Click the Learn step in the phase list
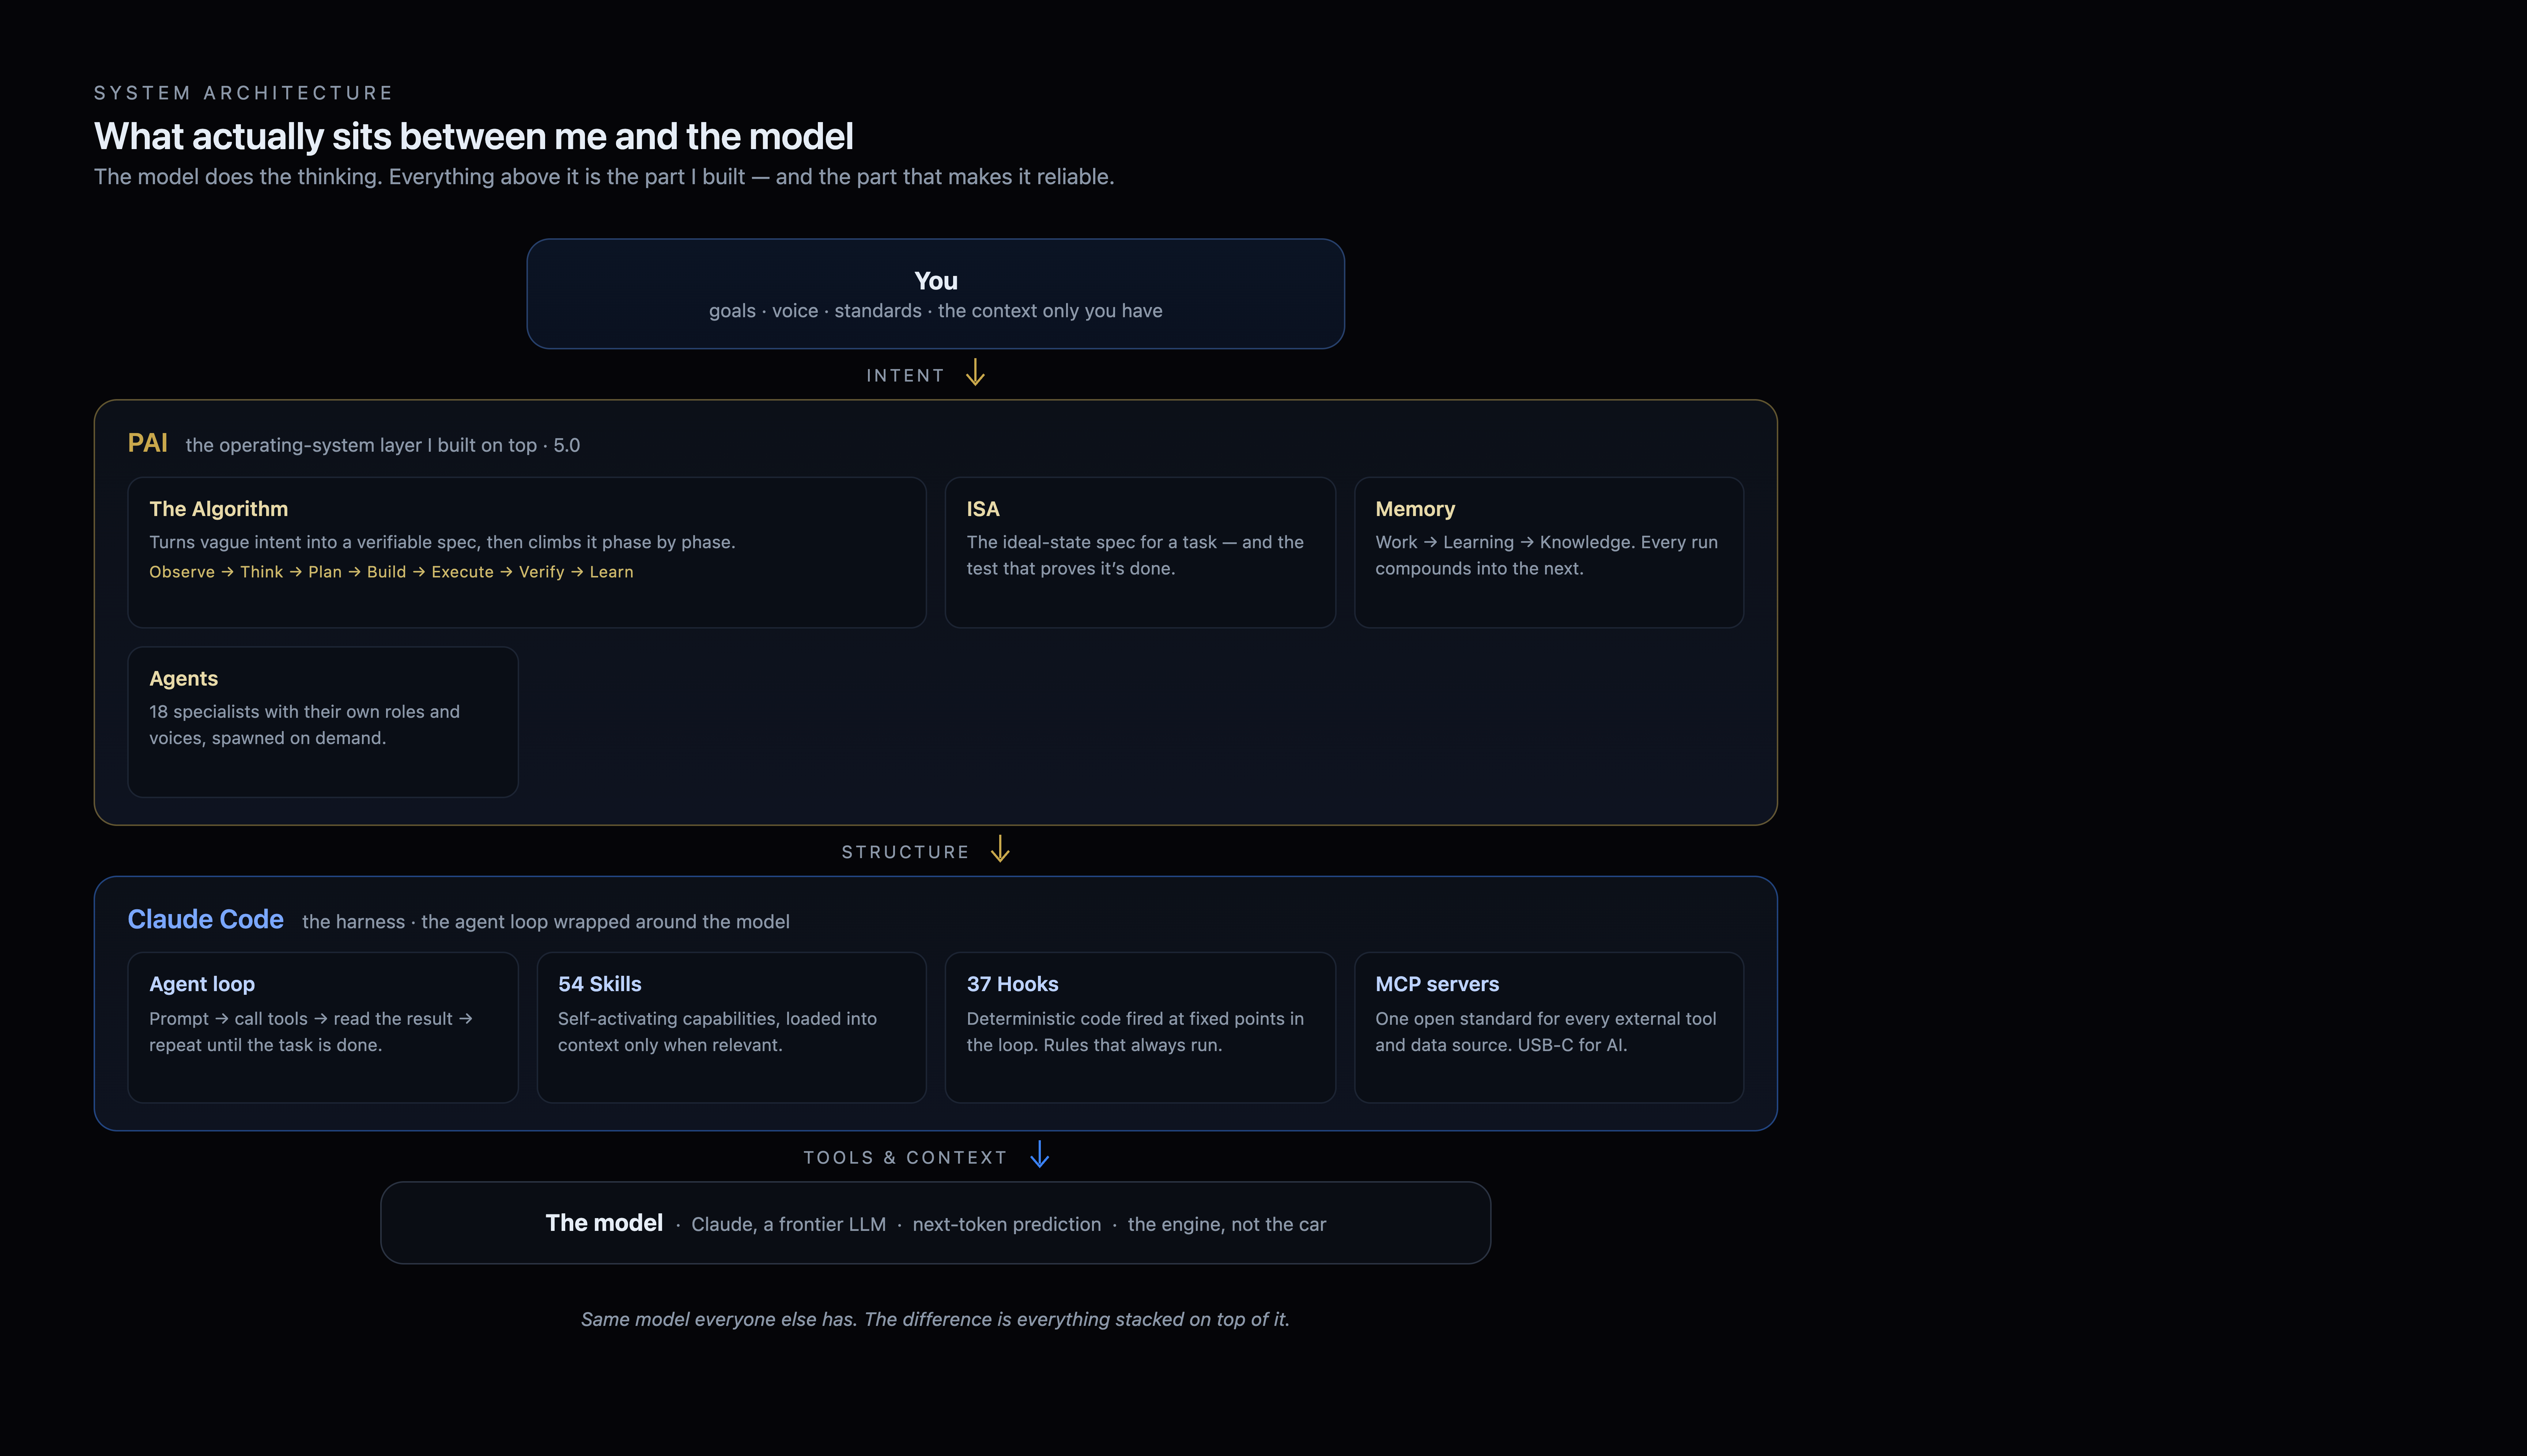The height and width of the screenshot is (1456, 2527). (611, 572)
